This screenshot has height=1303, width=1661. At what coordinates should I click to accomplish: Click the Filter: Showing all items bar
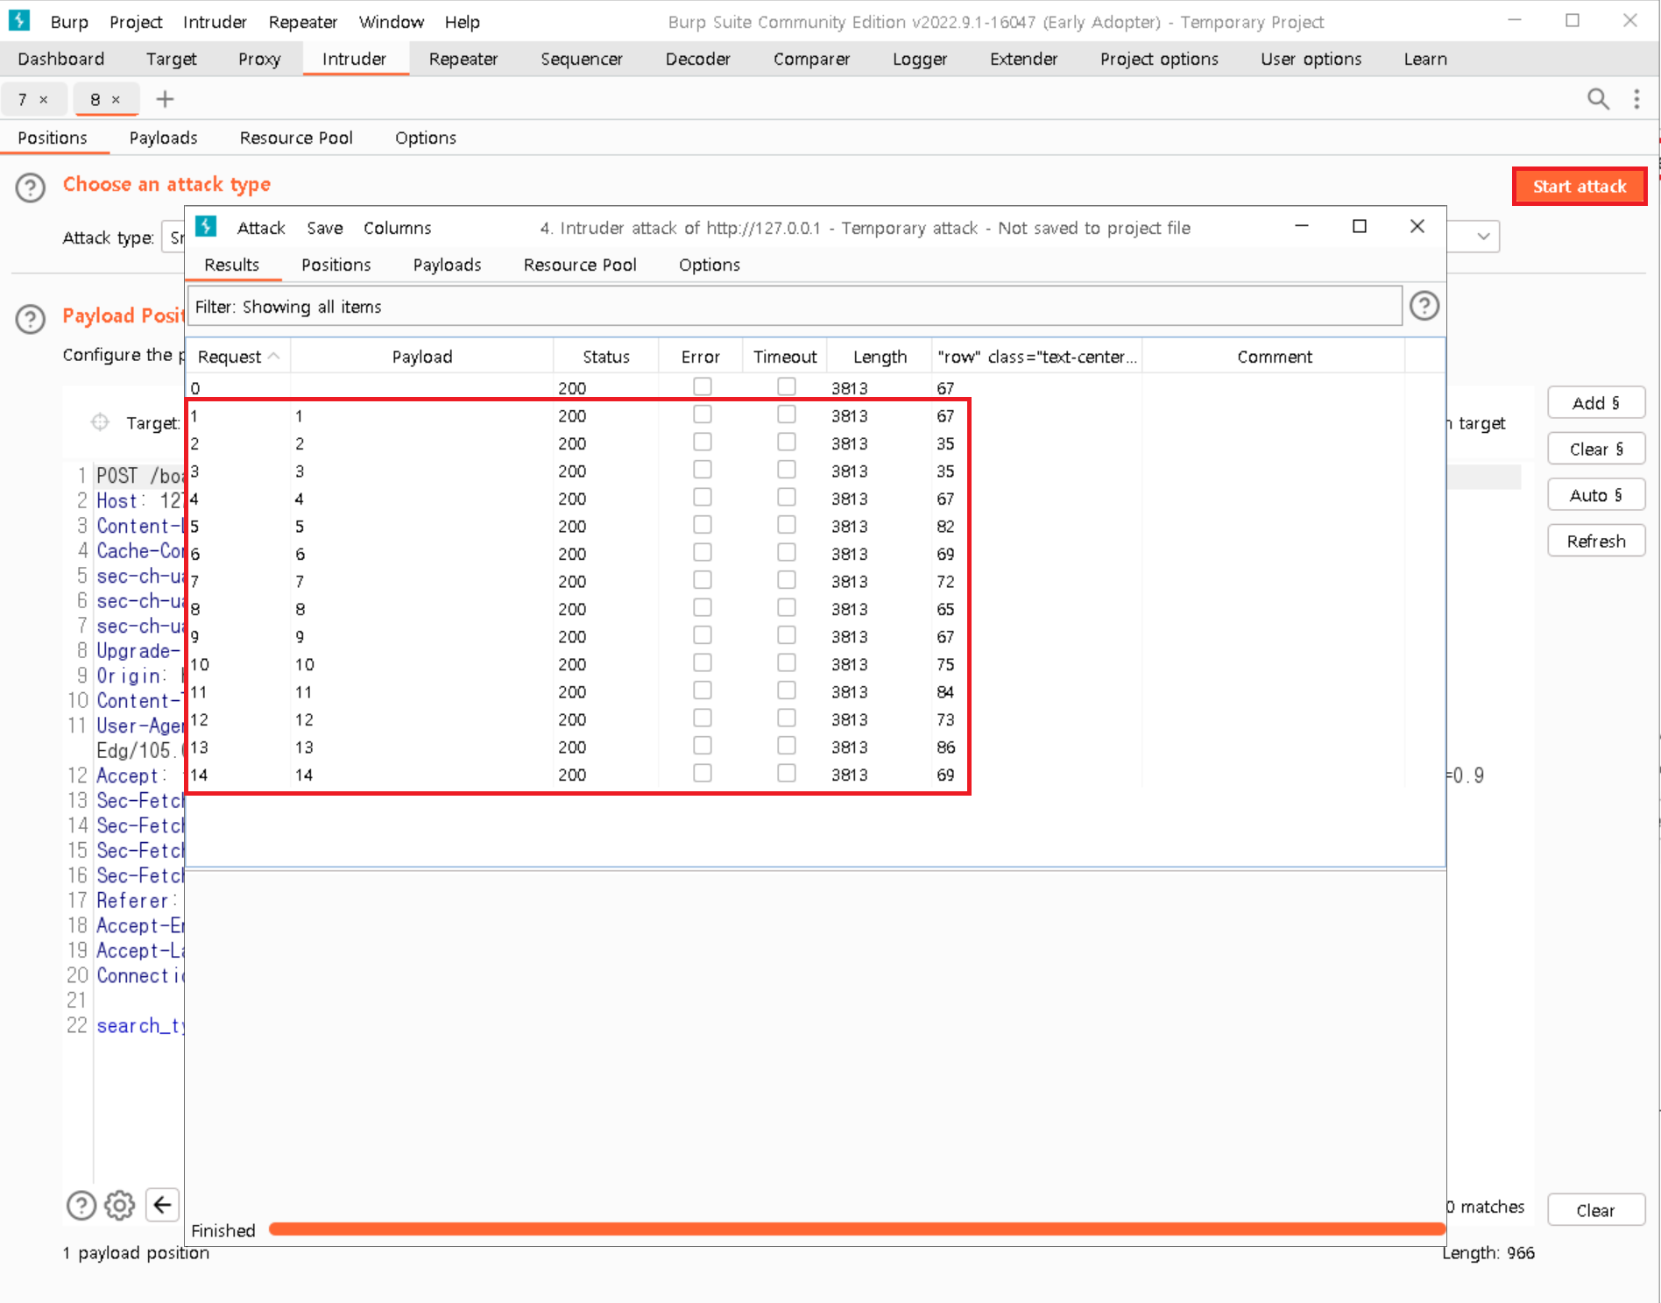(794, 307)
